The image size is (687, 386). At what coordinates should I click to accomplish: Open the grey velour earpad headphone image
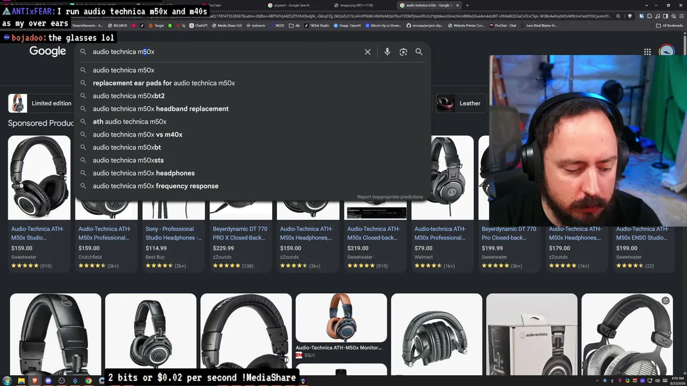[627, 335]
